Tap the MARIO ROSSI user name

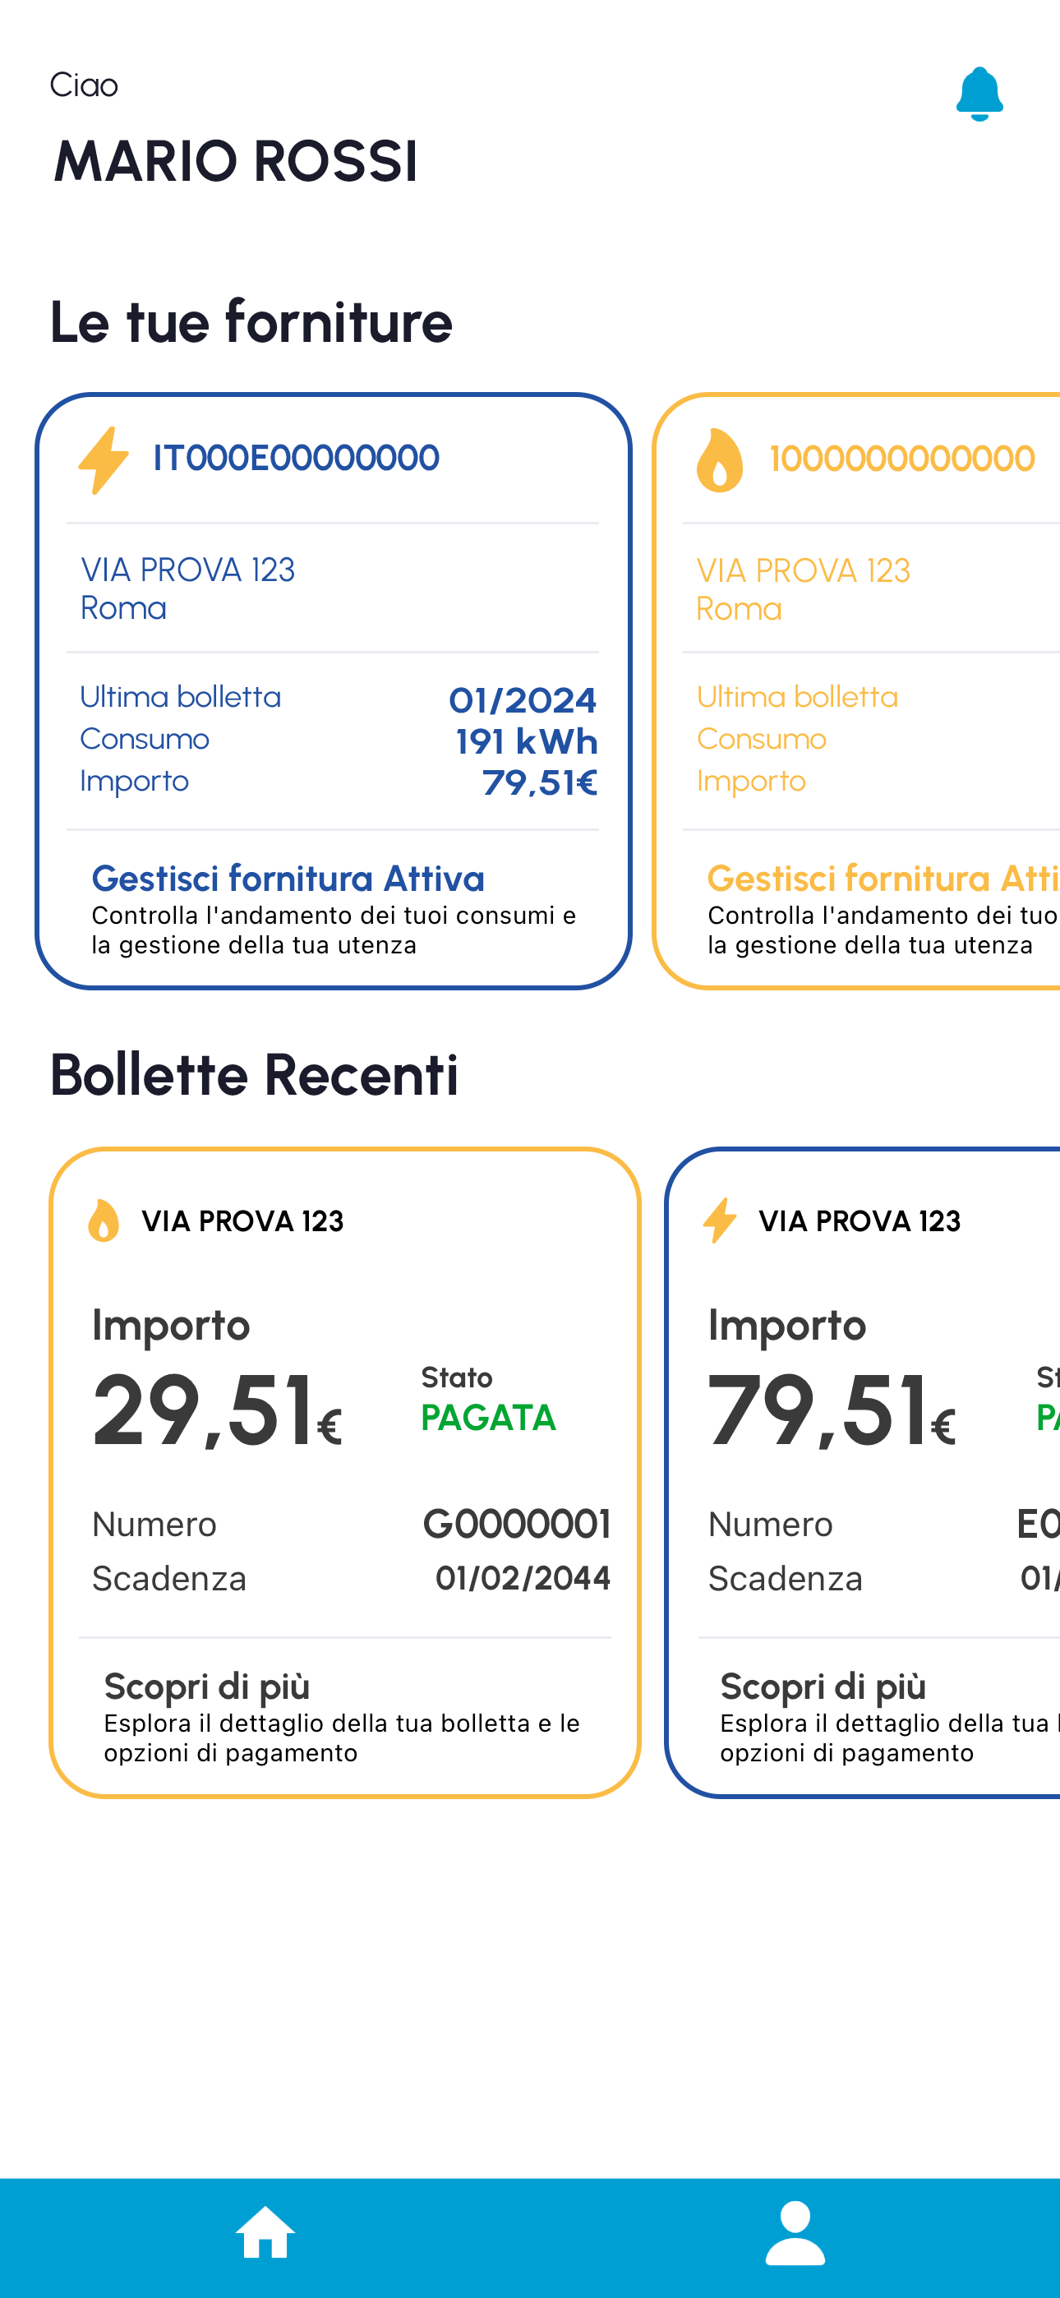236,161
